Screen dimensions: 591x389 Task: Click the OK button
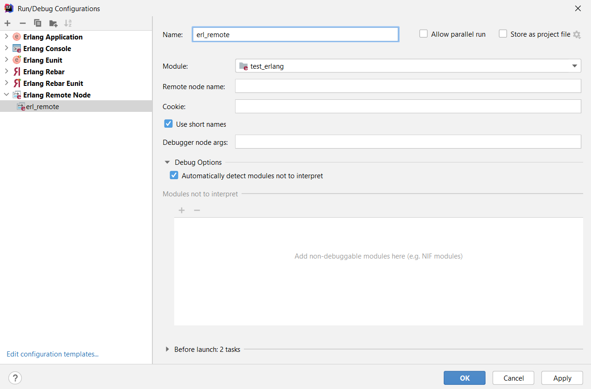pos(465,378)
